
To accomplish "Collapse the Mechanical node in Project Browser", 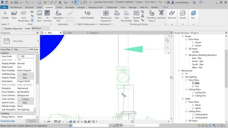I will click(x=179, y=71).
